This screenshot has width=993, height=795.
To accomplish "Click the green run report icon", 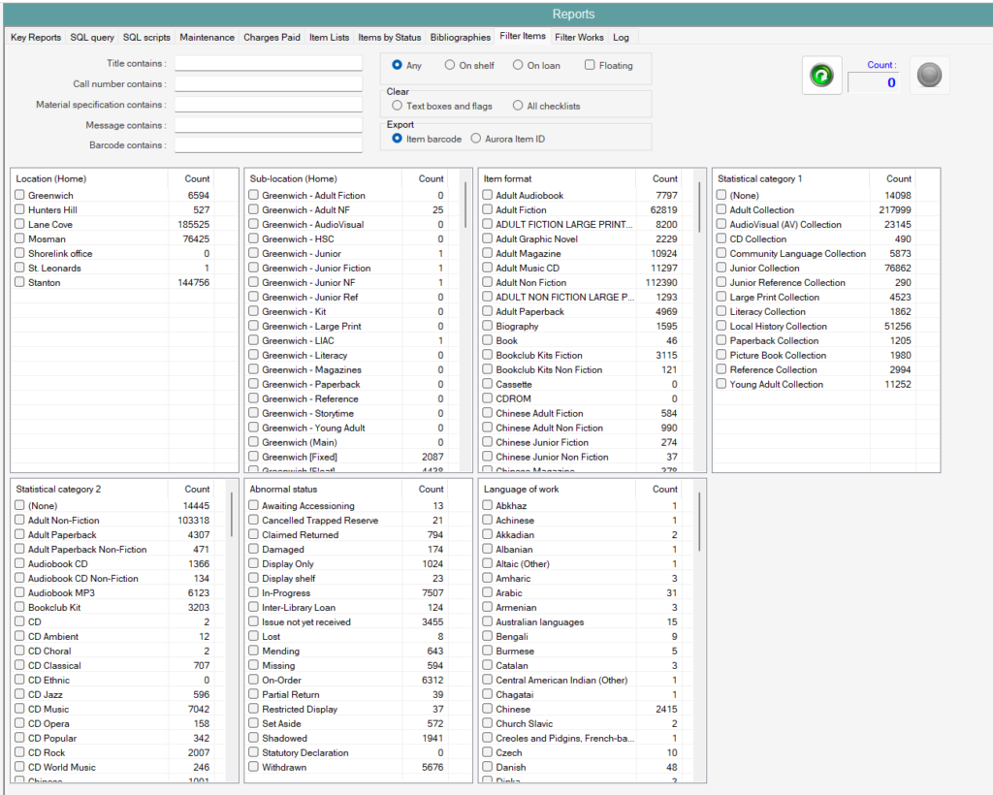I will click(x=821, y=75).
